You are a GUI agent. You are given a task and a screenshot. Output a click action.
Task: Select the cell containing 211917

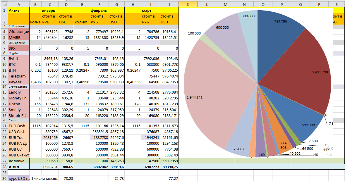pos(99,92)
